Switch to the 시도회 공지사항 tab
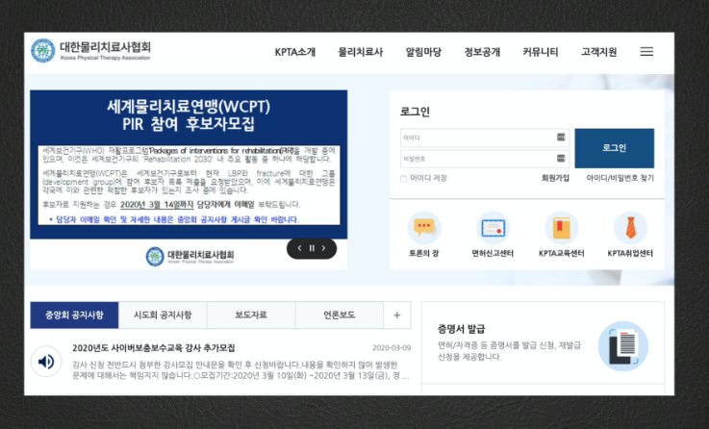 163,315
